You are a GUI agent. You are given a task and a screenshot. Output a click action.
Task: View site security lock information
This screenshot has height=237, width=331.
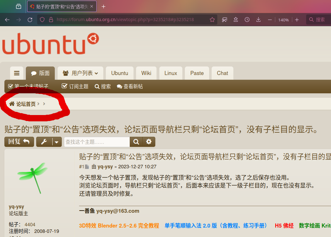coord(51,20)
